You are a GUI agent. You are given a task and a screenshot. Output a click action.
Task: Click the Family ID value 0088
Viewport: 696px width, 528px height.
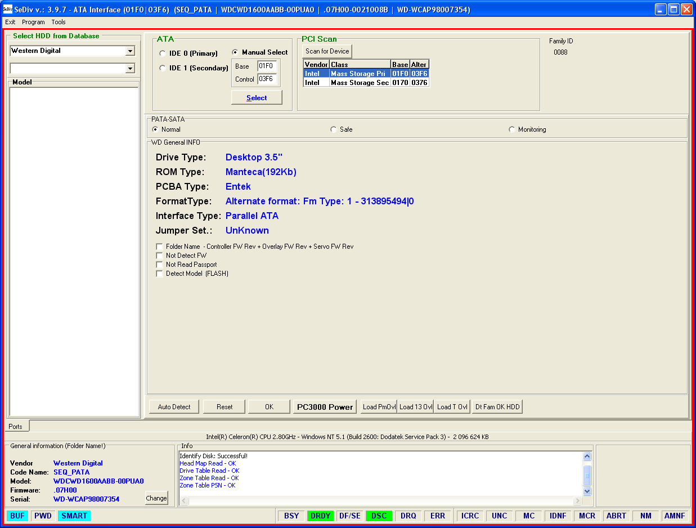[x=560, y=52]
